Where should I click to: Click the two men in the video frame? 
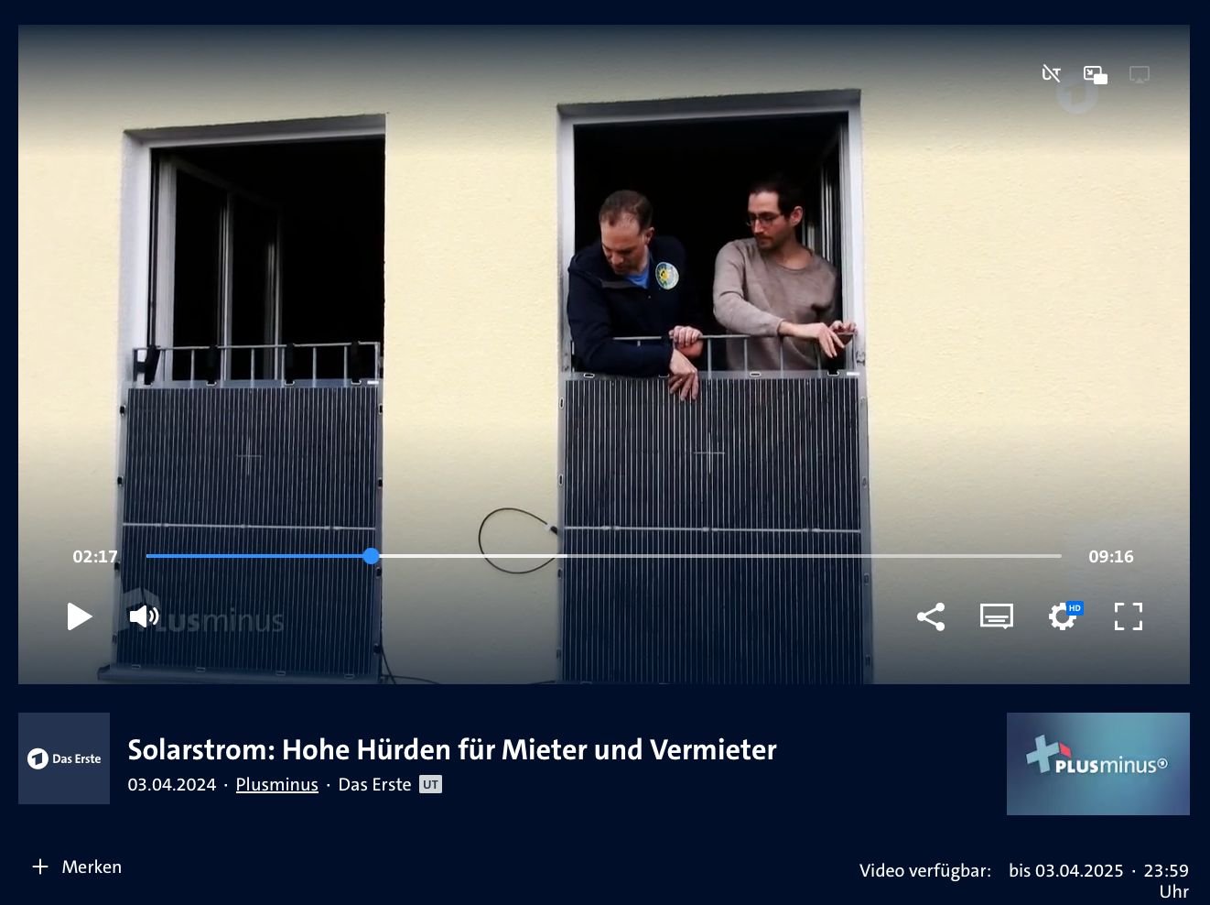point(705,284)
